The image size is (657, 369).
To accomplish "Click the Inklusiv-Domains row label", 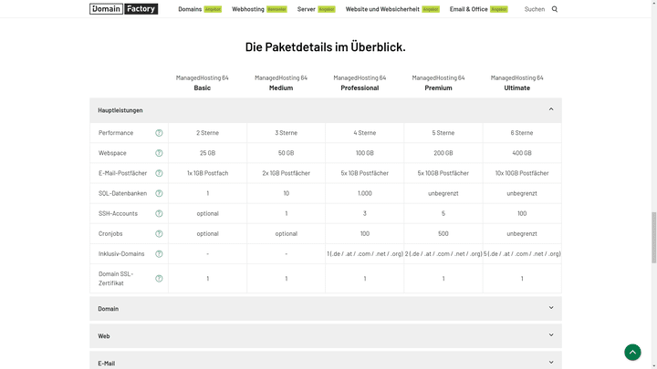I will pos(121,254).
